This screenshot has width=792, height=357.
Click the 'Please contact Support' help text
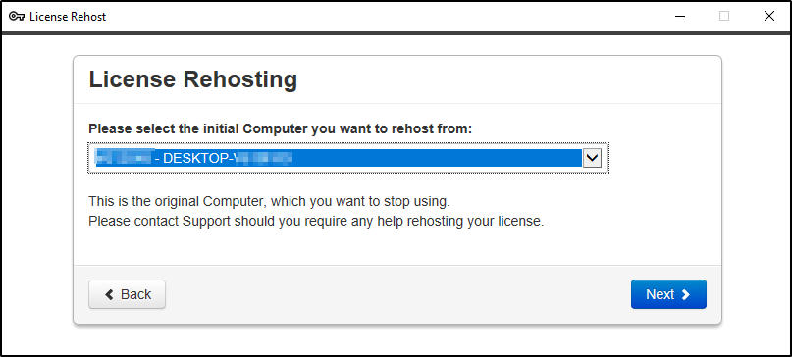316,221
